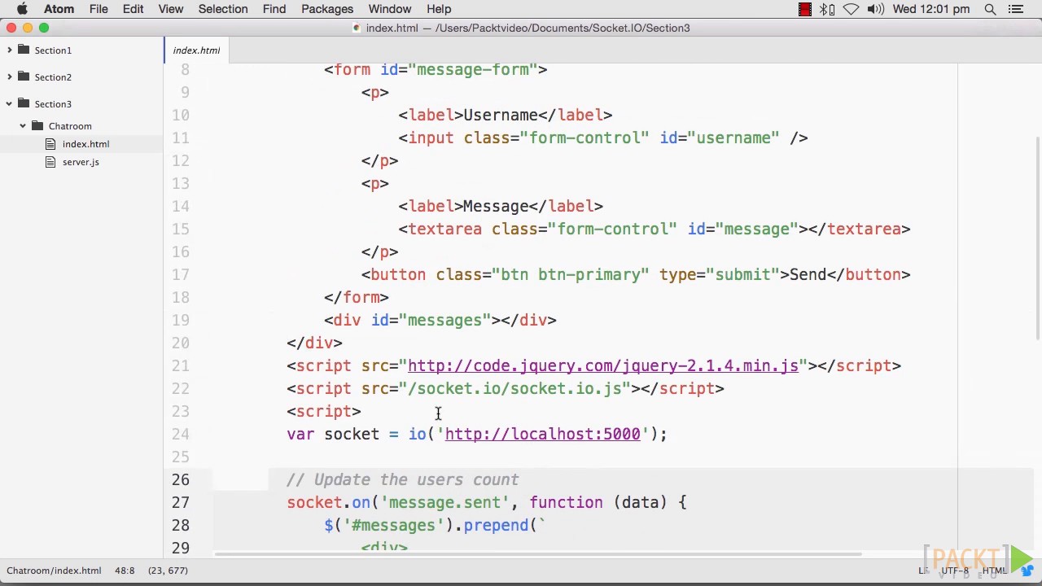Screen dimensions: 1042x586
Task: Click the 'Username' label text on line 10
Action: (501, 116)
